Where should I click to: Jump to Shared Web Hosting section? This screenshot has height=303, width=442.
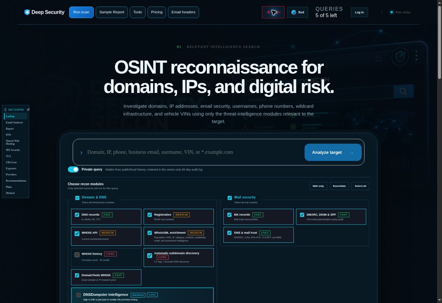15,142
